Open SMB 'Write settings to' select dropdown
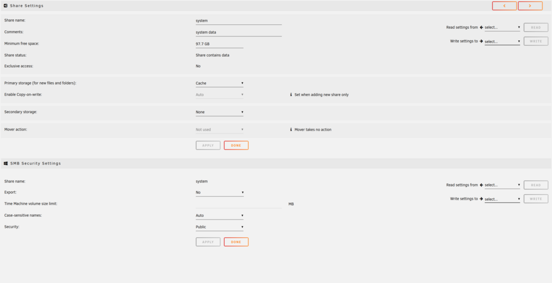Image resolution: width=552 pixels, height=283 pixels. pyautogui.click(x=502, y=199)
